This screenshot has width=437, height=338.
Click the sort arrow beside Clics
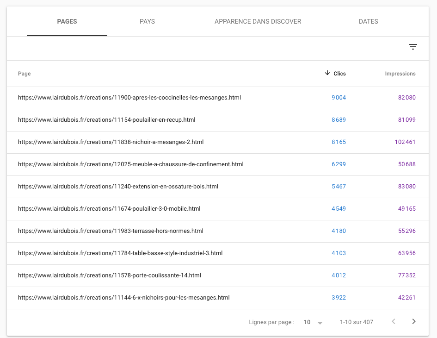point(327,73)
